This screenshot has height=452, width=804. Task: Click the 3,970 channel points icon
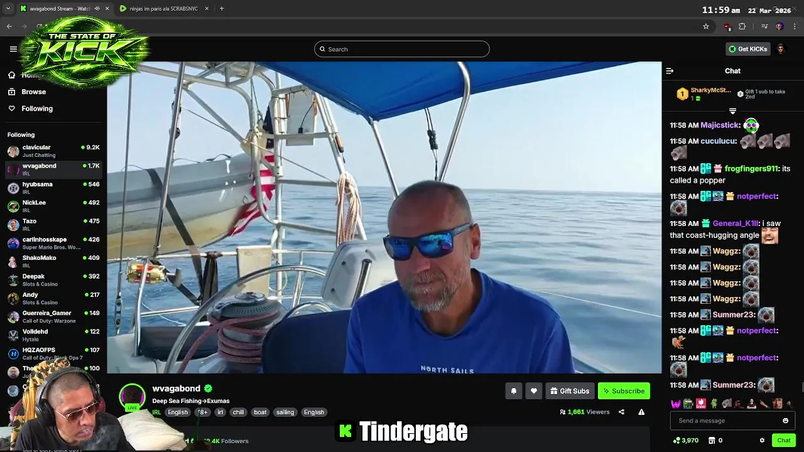676,440
